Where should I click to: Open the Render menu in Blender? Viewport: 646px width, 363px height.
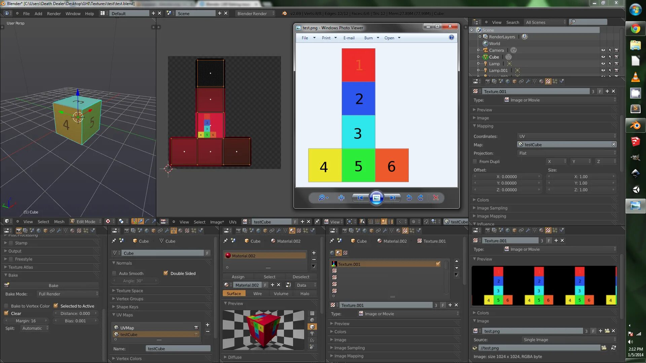click(54, 13)
